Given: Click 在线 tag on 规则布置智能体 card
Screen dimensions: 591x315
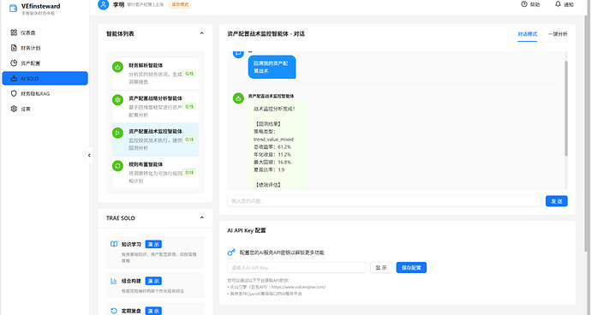Looking at the screenshot, I should pos(189,173).
